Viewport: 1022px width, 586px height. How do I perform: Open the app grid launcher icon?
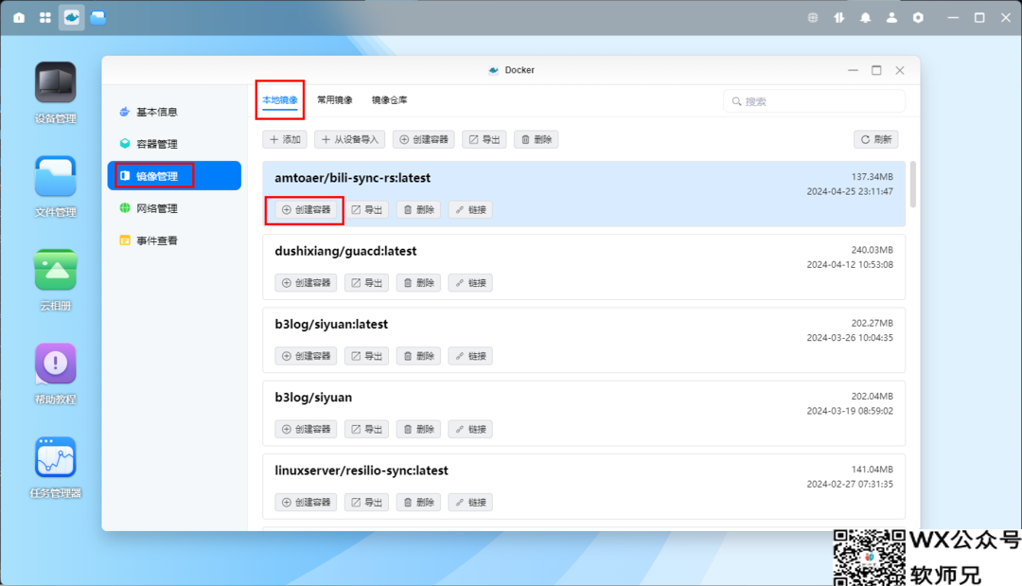point(45,18)
